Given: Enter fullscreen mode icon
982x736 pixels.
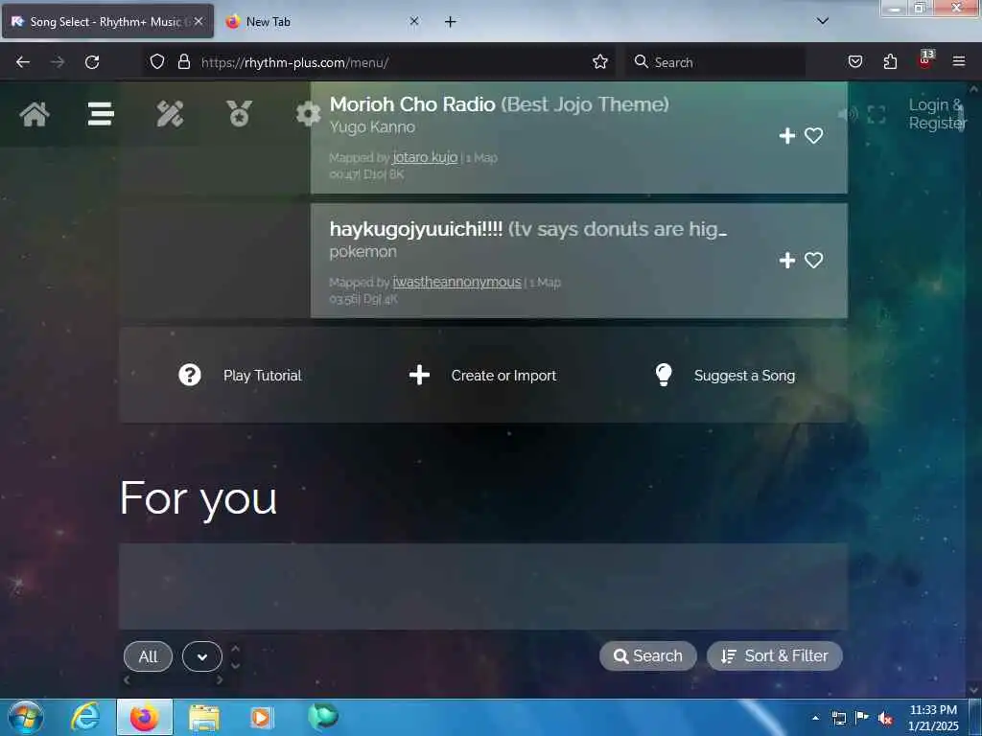Looking at the screenshot, I should coord(877,115).
